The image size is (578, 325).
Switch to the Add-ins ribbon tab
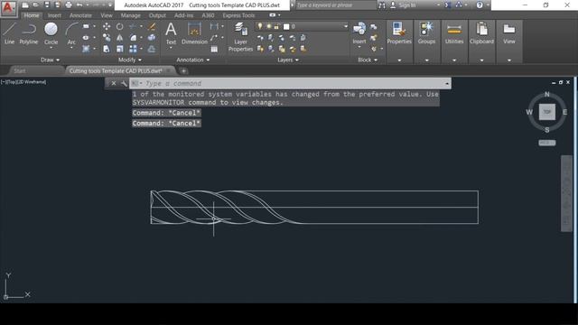tap(183, 15)
